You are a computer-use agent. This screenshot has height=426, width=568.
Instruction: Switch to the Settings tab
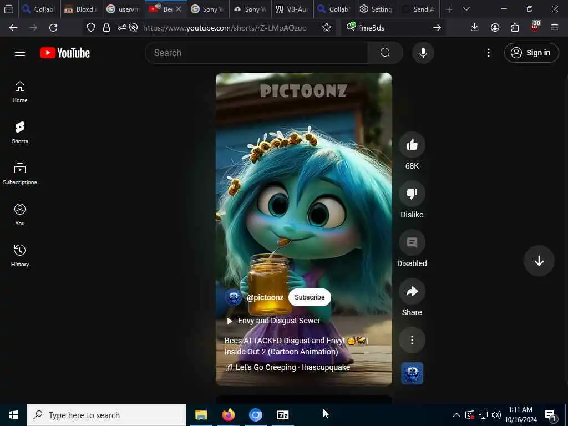click(377, 9)
